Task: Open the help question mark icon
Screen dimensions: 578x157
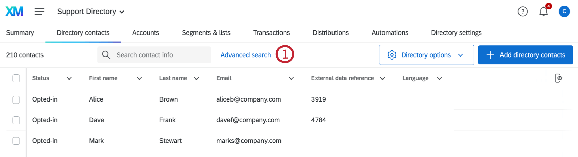Action: click(523, 12)
